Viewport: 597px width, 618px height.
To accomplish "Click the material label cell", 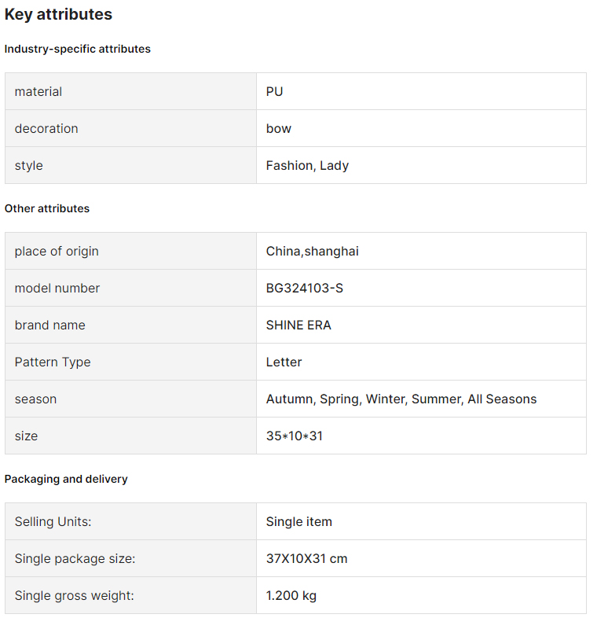I will (130, 91).
